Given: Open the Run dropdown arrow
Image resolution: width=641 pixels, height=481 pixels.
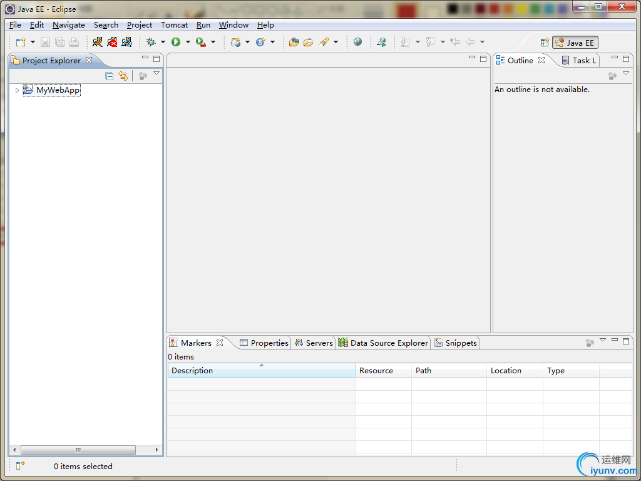Looking at the screenshot, I should click(x=188, y=42).
